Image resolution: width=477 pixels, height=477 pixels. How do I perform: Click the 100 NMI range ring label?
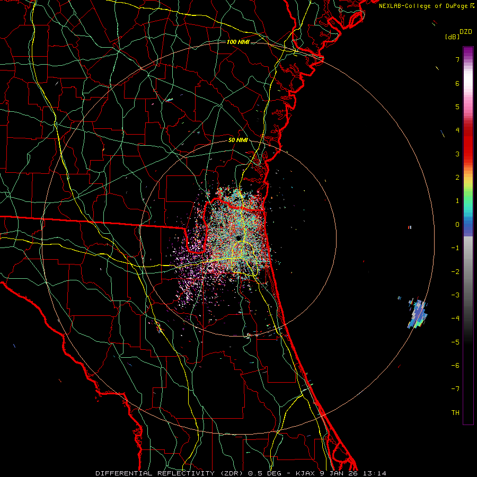click(238, 42)
